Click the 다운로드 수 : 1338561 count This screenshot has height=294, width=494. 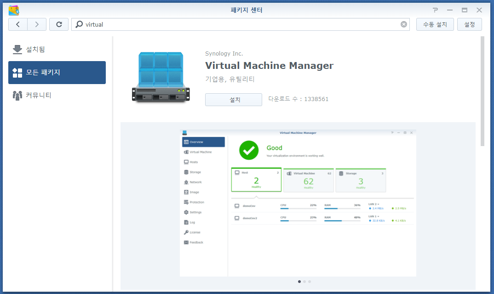pos(299,99)
